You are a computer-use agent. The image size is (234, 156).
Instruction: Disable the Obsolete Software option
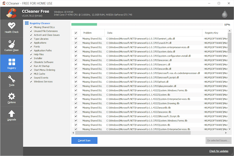click(31, 62)
